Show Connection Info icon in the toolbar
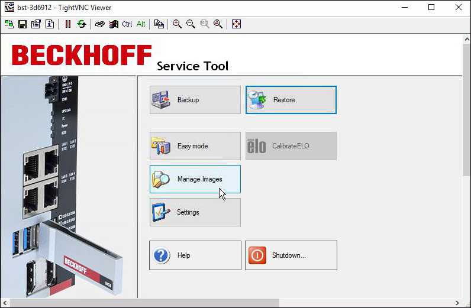This screenshot has width=471, height=308. click(50, 24)
